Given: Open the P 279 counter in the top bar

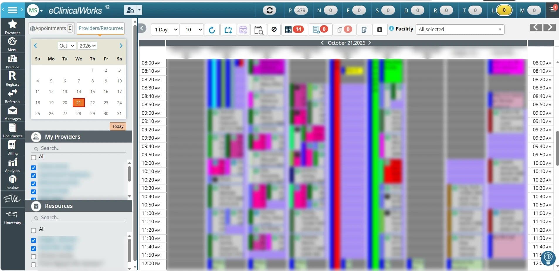Looking at the screenshot, I should pyautogui.click(x=298, y=10).
